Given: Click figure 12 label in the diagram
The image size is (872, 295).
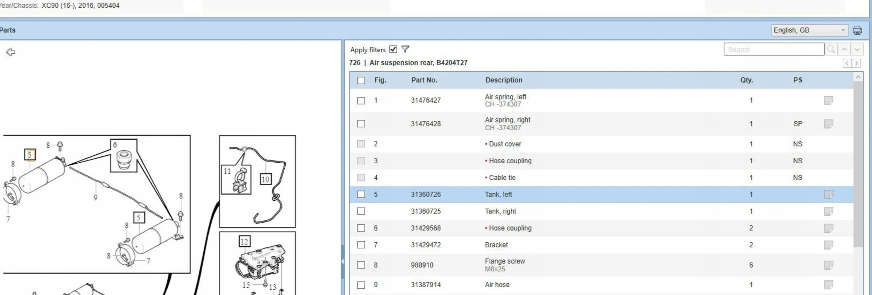Looking at the screenshot, I should coord(244,241).
